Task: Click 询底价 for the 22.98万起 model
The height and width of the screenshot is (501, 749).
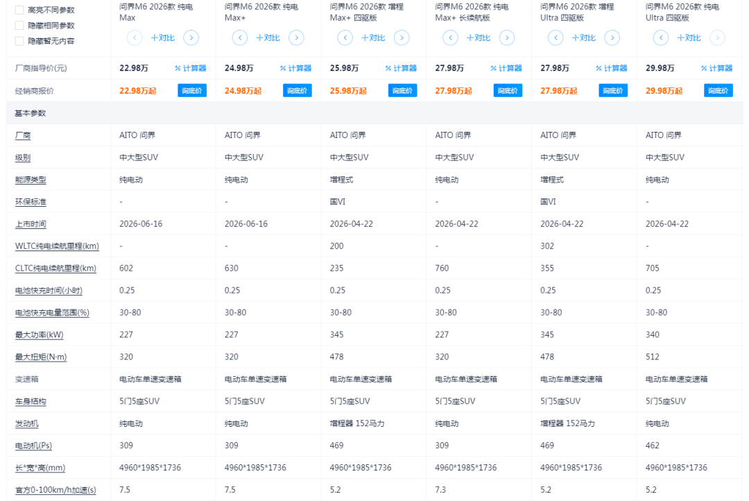Action: (x=192, y=90)
